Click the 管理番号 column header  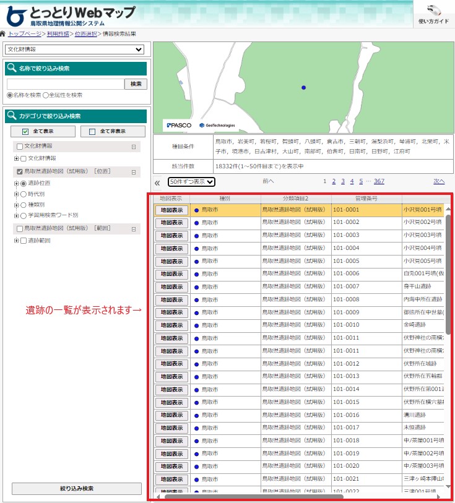coord(366,199)
